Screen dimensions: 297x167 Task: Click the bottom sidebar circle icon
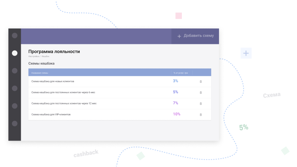point(14,123)
